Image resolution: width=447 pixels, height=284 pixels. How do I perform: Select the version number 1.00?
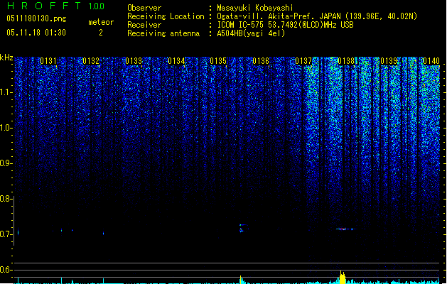click(96, 6)
